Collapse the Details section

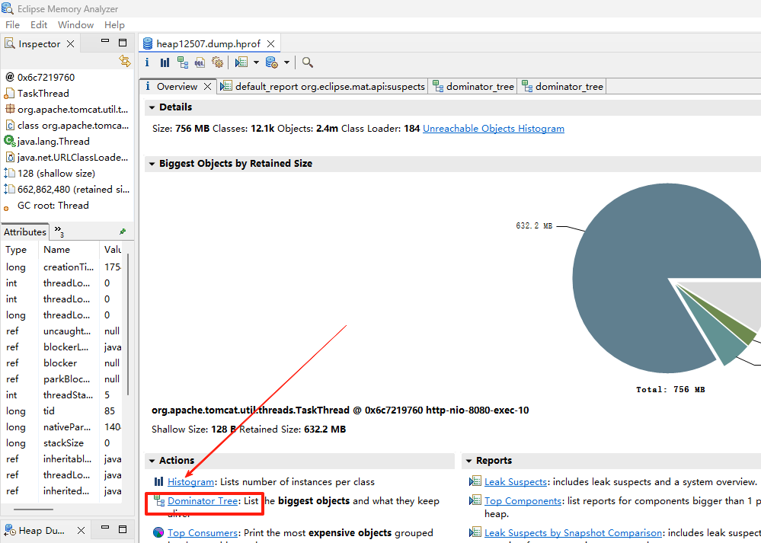tap(152, 107)
